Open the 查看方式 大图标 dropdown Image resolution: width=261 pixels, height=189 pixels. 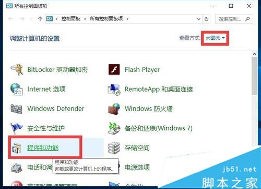click(x=215, y=38)
